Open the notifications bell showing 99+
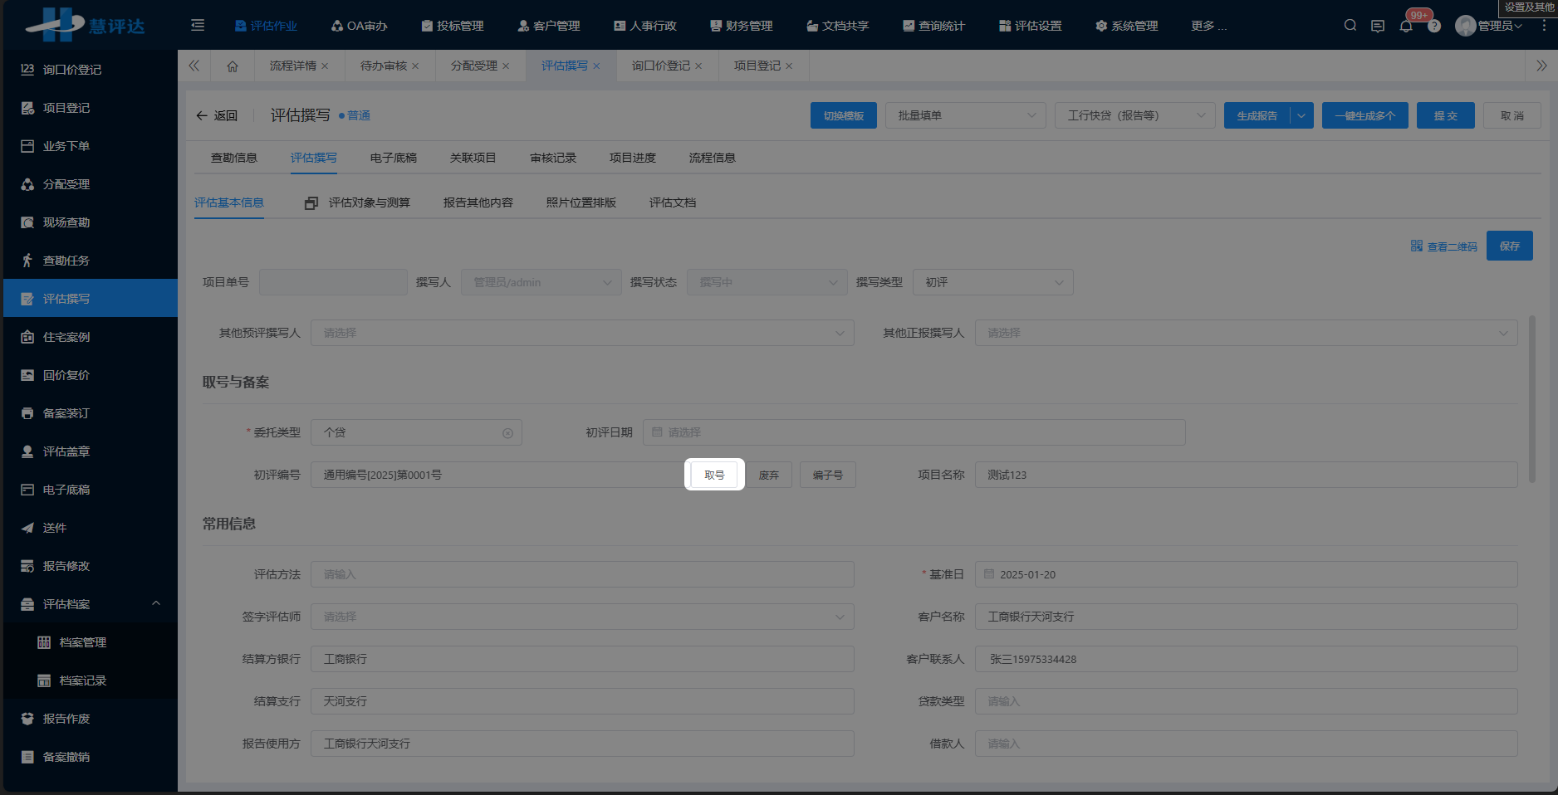The height and width of the screenshot is (795, 1558). click(1406, 26)
